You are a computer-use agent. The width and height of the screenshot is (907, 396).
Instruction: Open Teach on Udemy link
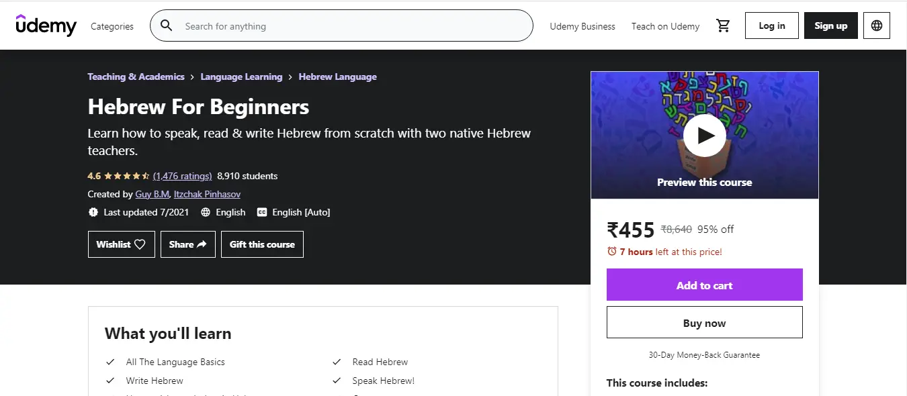coord(665,26)
